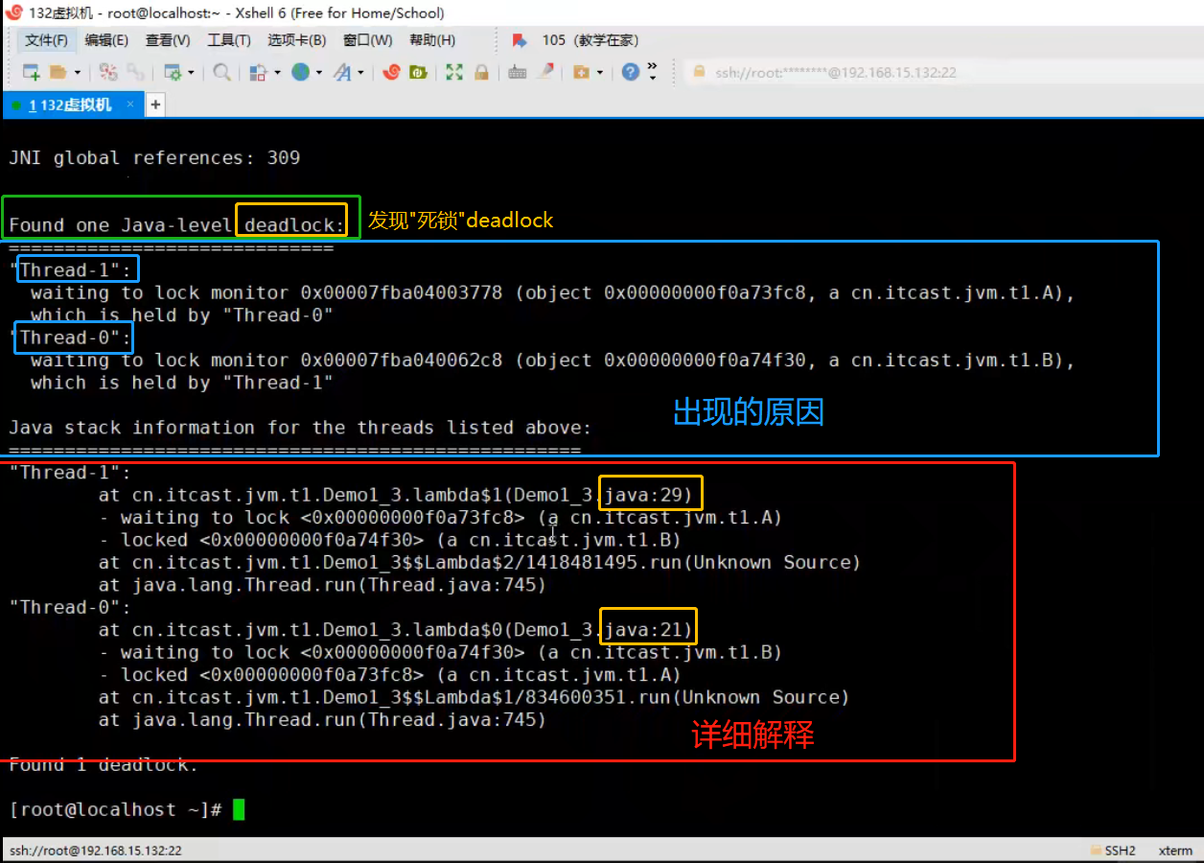Open the 帮助(H) menu
Viewport: 1204px width, 863px height.
[432, 40]
